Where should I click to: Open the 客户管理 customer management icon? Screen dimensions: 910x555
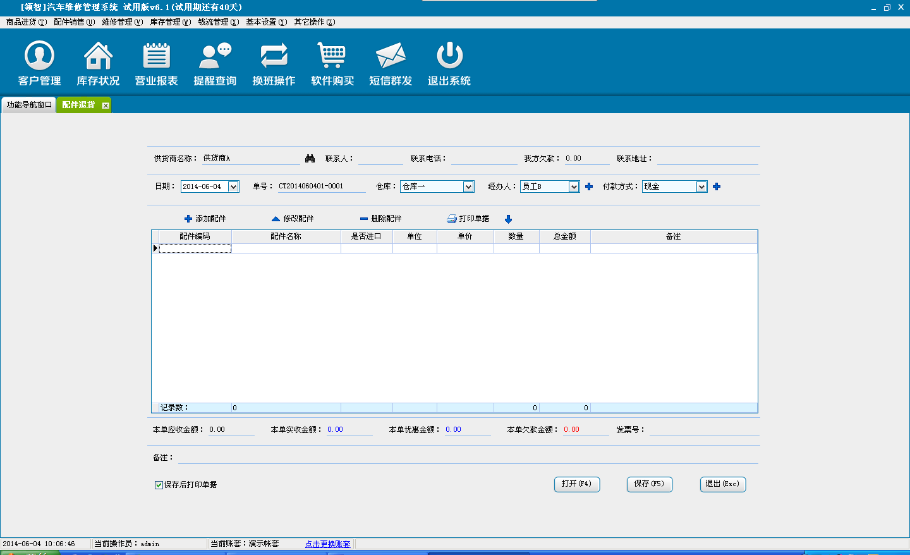click(39, 56)
